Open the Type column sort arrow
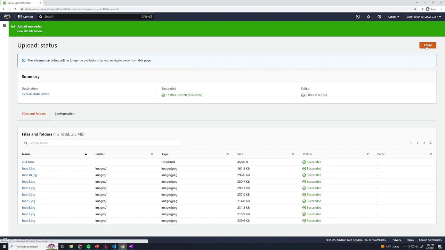The image size is (445, 250). (228, 154)
